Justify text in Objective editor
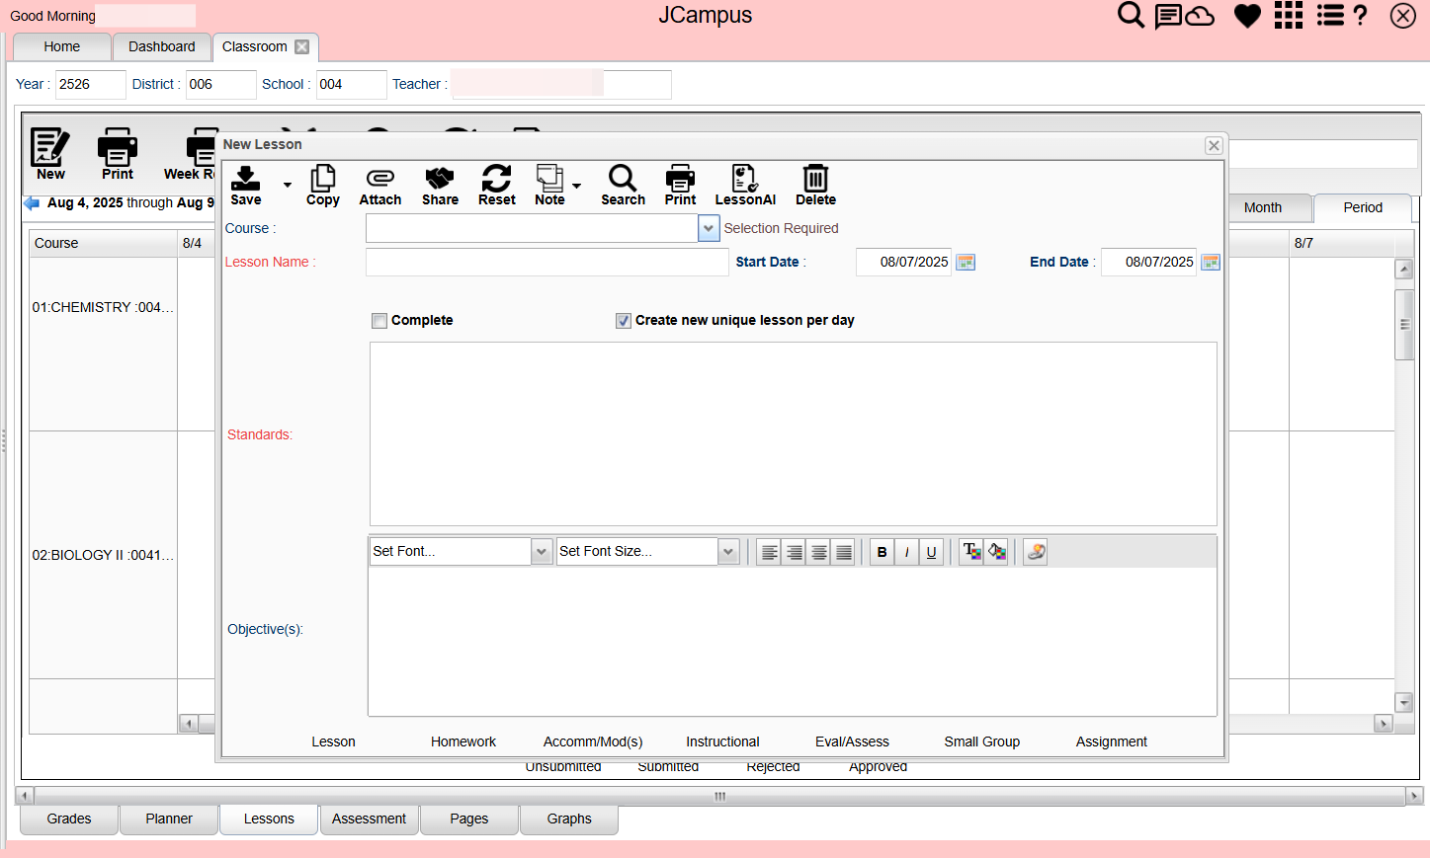The width and height of the screenshot is (1430, 858). (843, 552)
